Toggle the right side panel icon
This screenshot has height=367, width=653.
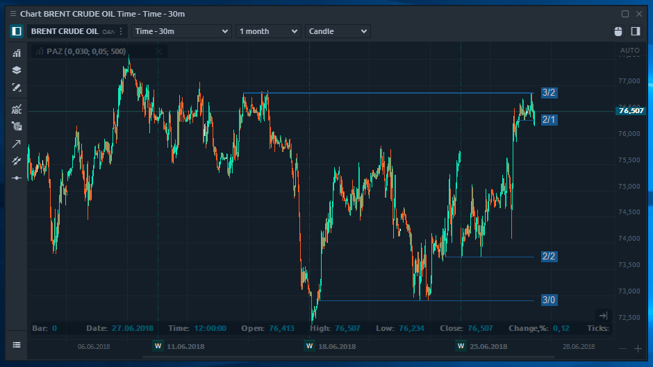[636, 31]
